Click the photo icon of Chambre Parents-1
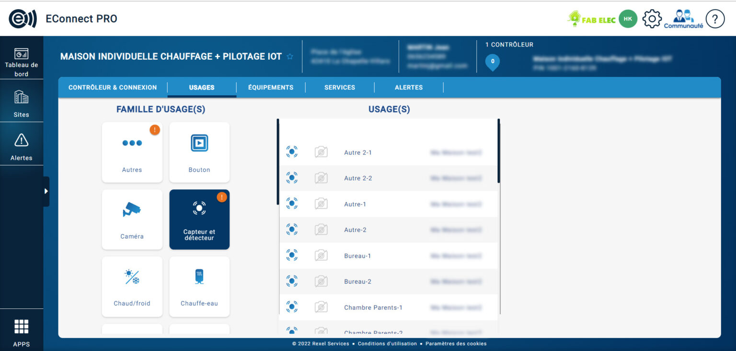This screenshot has width=736, height=351. pos(321,307)
